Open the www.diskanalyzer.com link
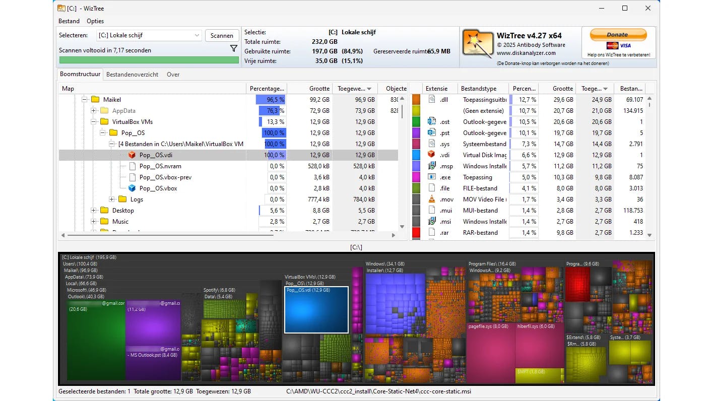The width and height of the screenshot is (713, 401). (526, 53)
